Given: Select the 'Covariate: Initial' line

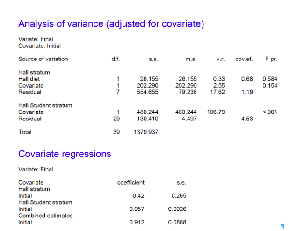Looking at the screenshot, I should point(39,46).
